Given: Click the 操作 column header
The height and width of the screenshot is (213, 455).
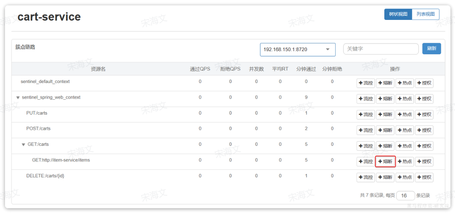Looking at the screenshot, I should click(x=395, y=69).
